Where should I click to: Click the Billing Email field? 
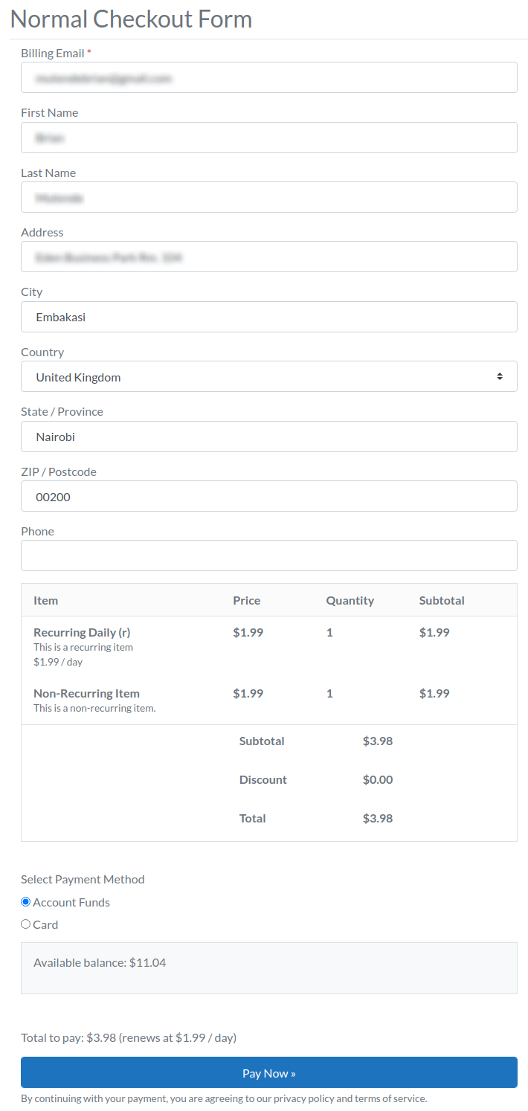click(x=268, y=77)
